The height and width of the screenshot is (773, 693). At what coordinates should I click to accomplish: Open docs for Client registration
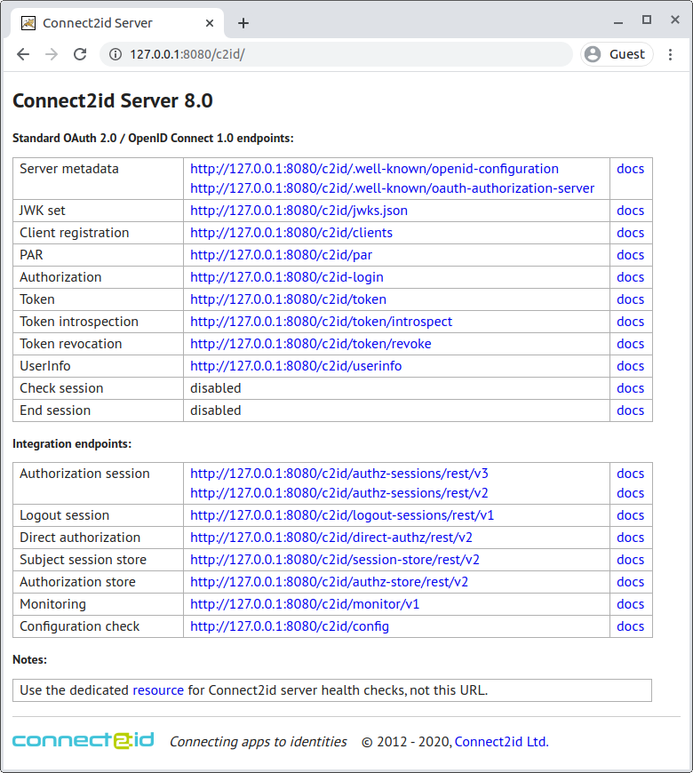[x=630, y=233]
